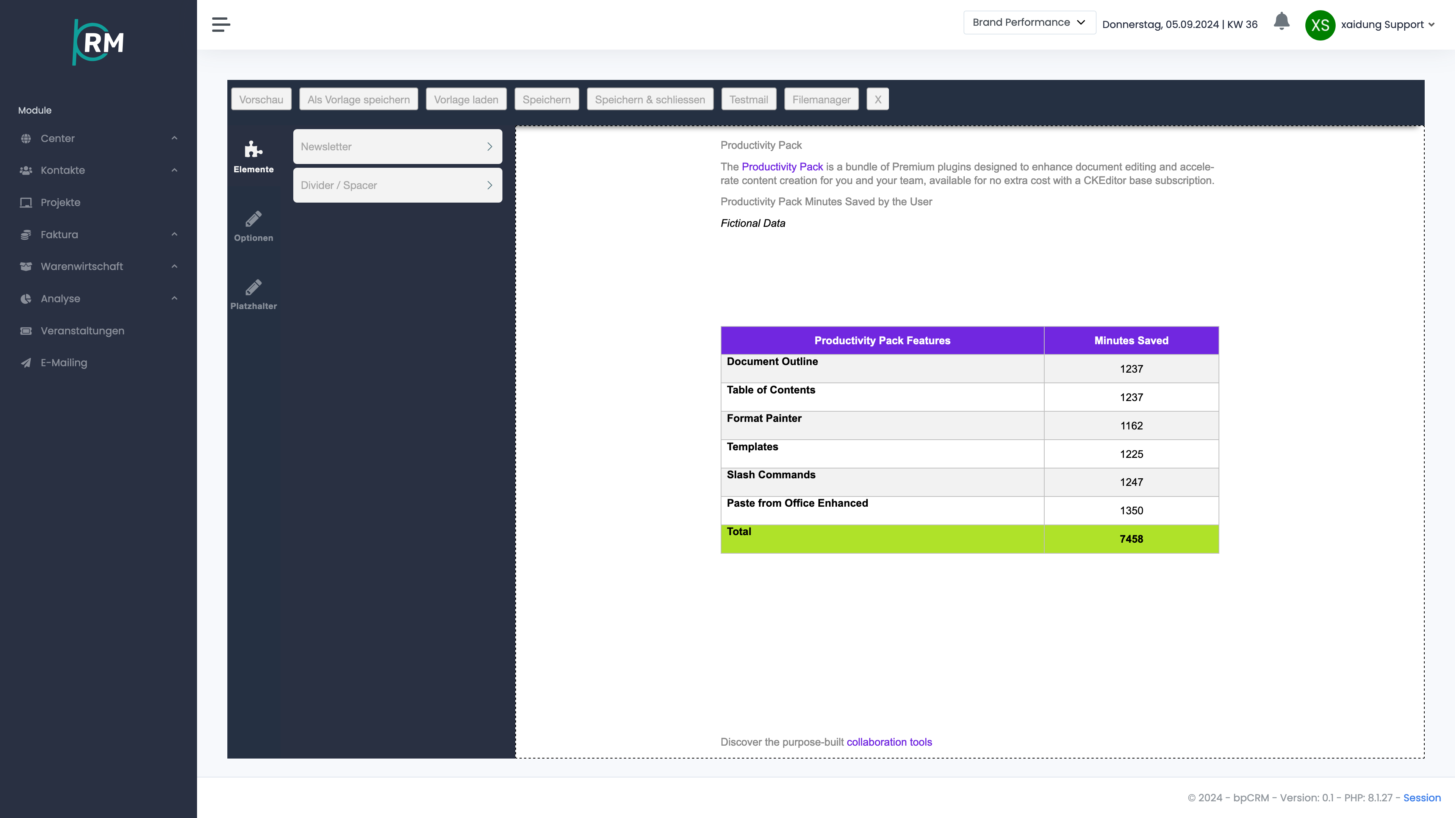Toggle the hamburger sidebar menu icon

(221, 25)
